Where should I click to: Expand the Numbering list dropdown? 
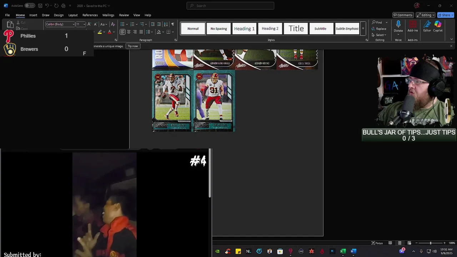coord(136,24)
